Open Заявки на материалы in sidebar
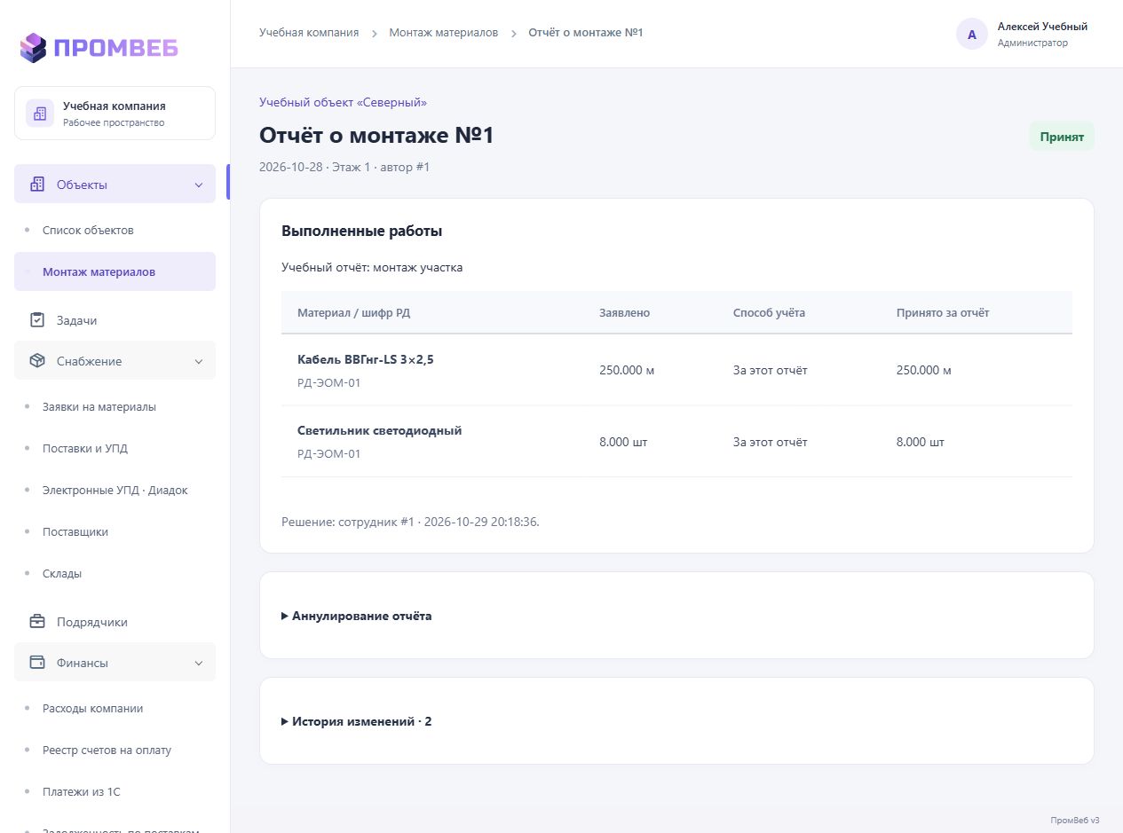The image size is (1123, 833). pyautogui.click(x=99, y=406)
